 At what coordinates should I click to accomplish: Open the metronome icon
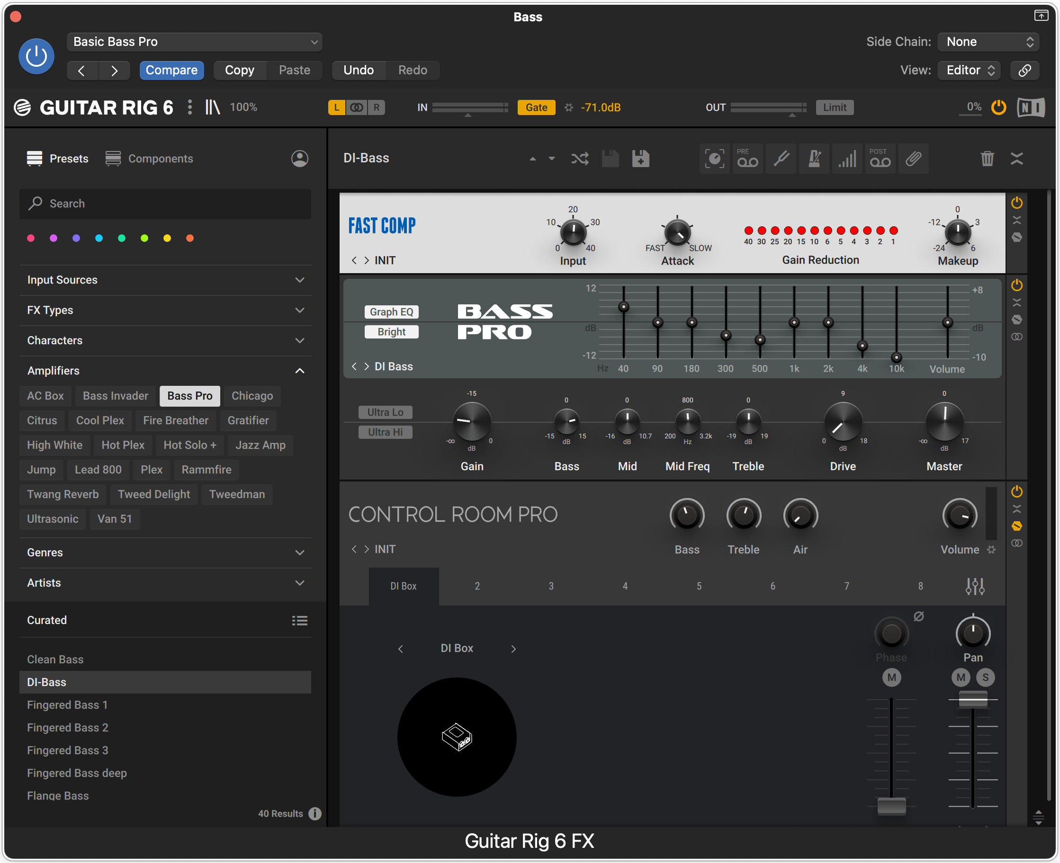(814, 159)
